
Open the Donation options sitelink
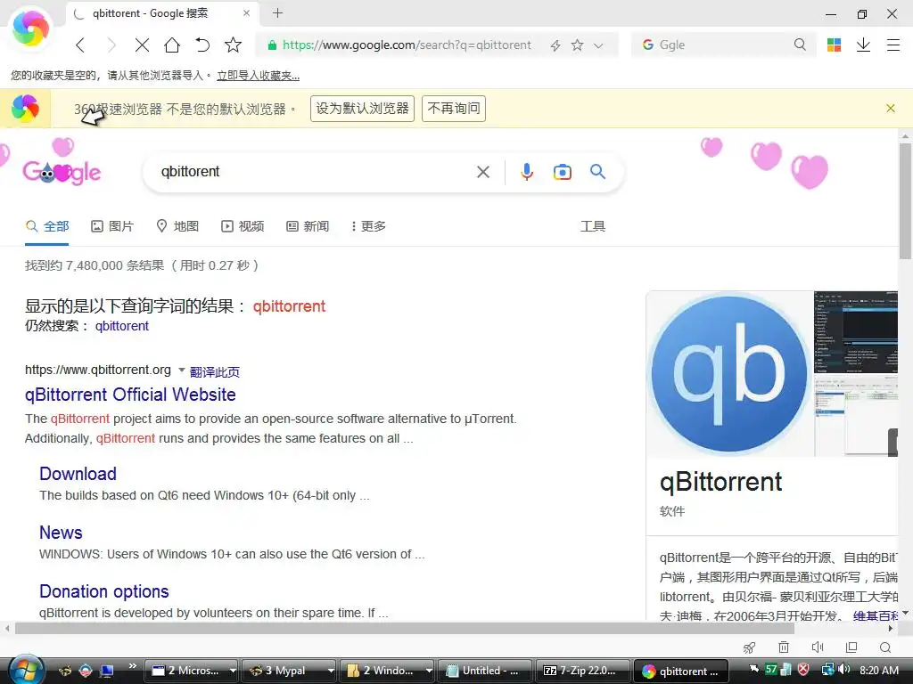103,591
